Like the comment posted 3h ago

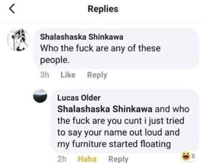68,75
